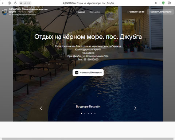Click the subscribers count text under the title
Screen dimensions: 175x140
[22, 15]
